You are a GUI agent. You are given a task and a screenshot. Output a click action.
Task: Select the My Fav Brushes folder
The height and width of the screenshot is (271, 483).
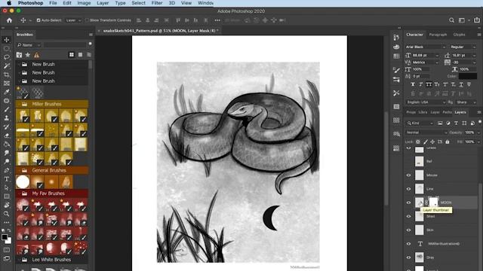point(52,193)
